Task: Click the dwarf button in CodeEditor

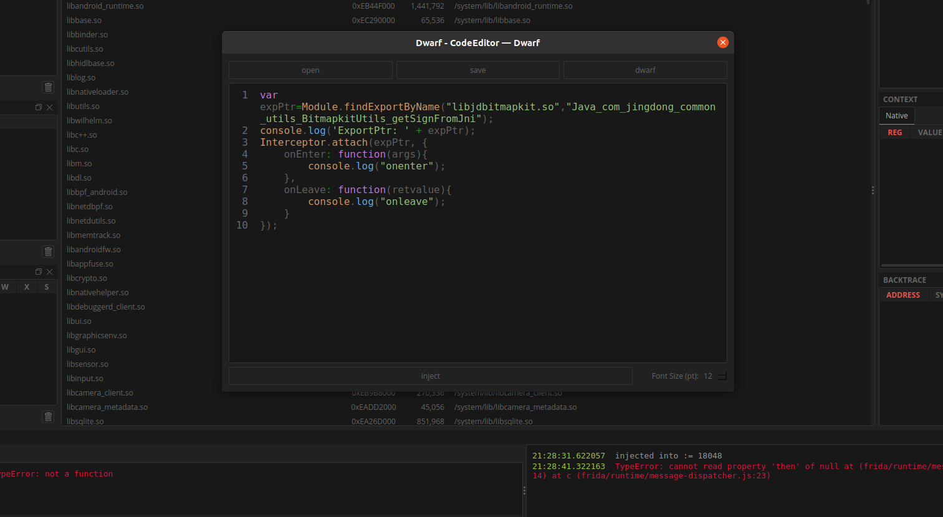Action: click(x=645, y=70)
